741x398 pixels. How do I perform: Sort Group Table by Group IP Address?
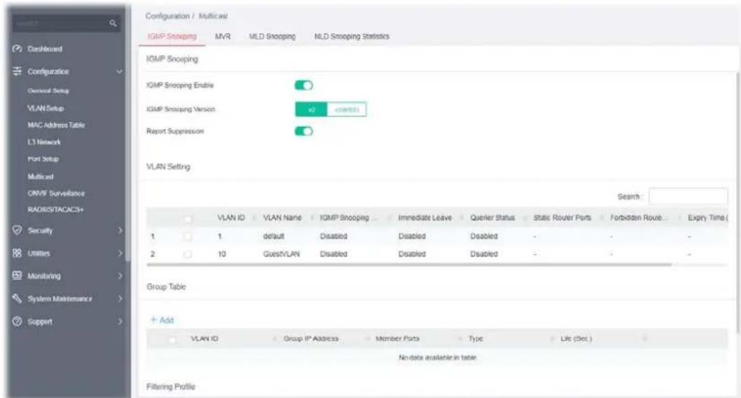[311, 339]
